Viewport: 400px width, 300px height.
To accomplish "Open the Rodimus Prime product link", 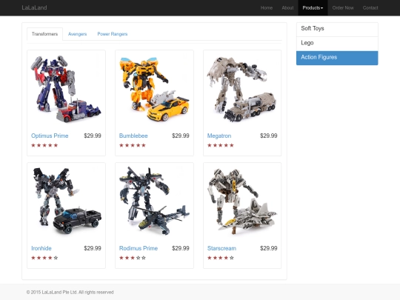I will click(139, 248).
